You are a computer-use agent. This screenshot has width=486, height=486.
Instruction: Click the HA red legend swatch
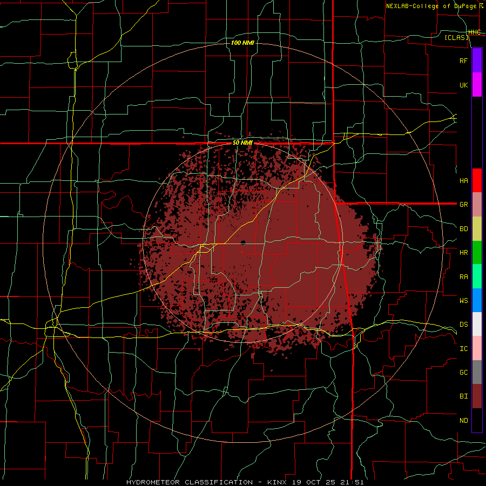click(477, 180)
